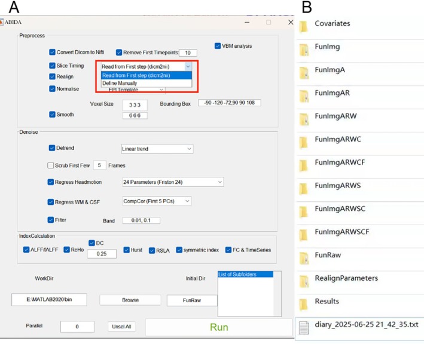The image size is (424, 344).
Task: Open the Results folder icon
Action: pyautogui.click(x=304, y=305)
